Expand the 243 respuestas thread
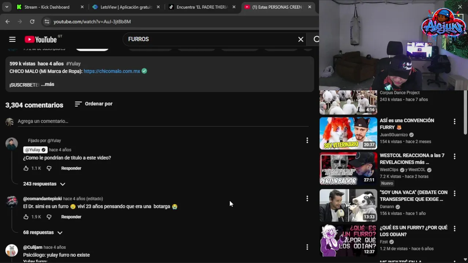This screenshot has height=263, width=468. coord(44,184)
